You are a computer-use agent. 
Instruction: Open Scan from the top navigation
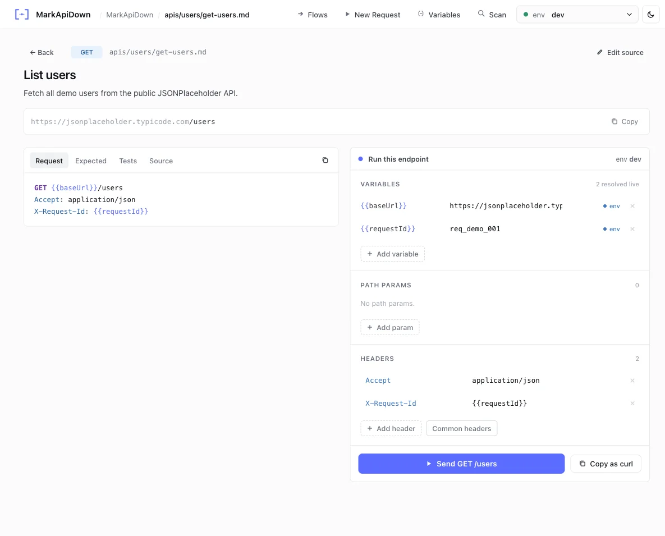click(x=492, y=15)
